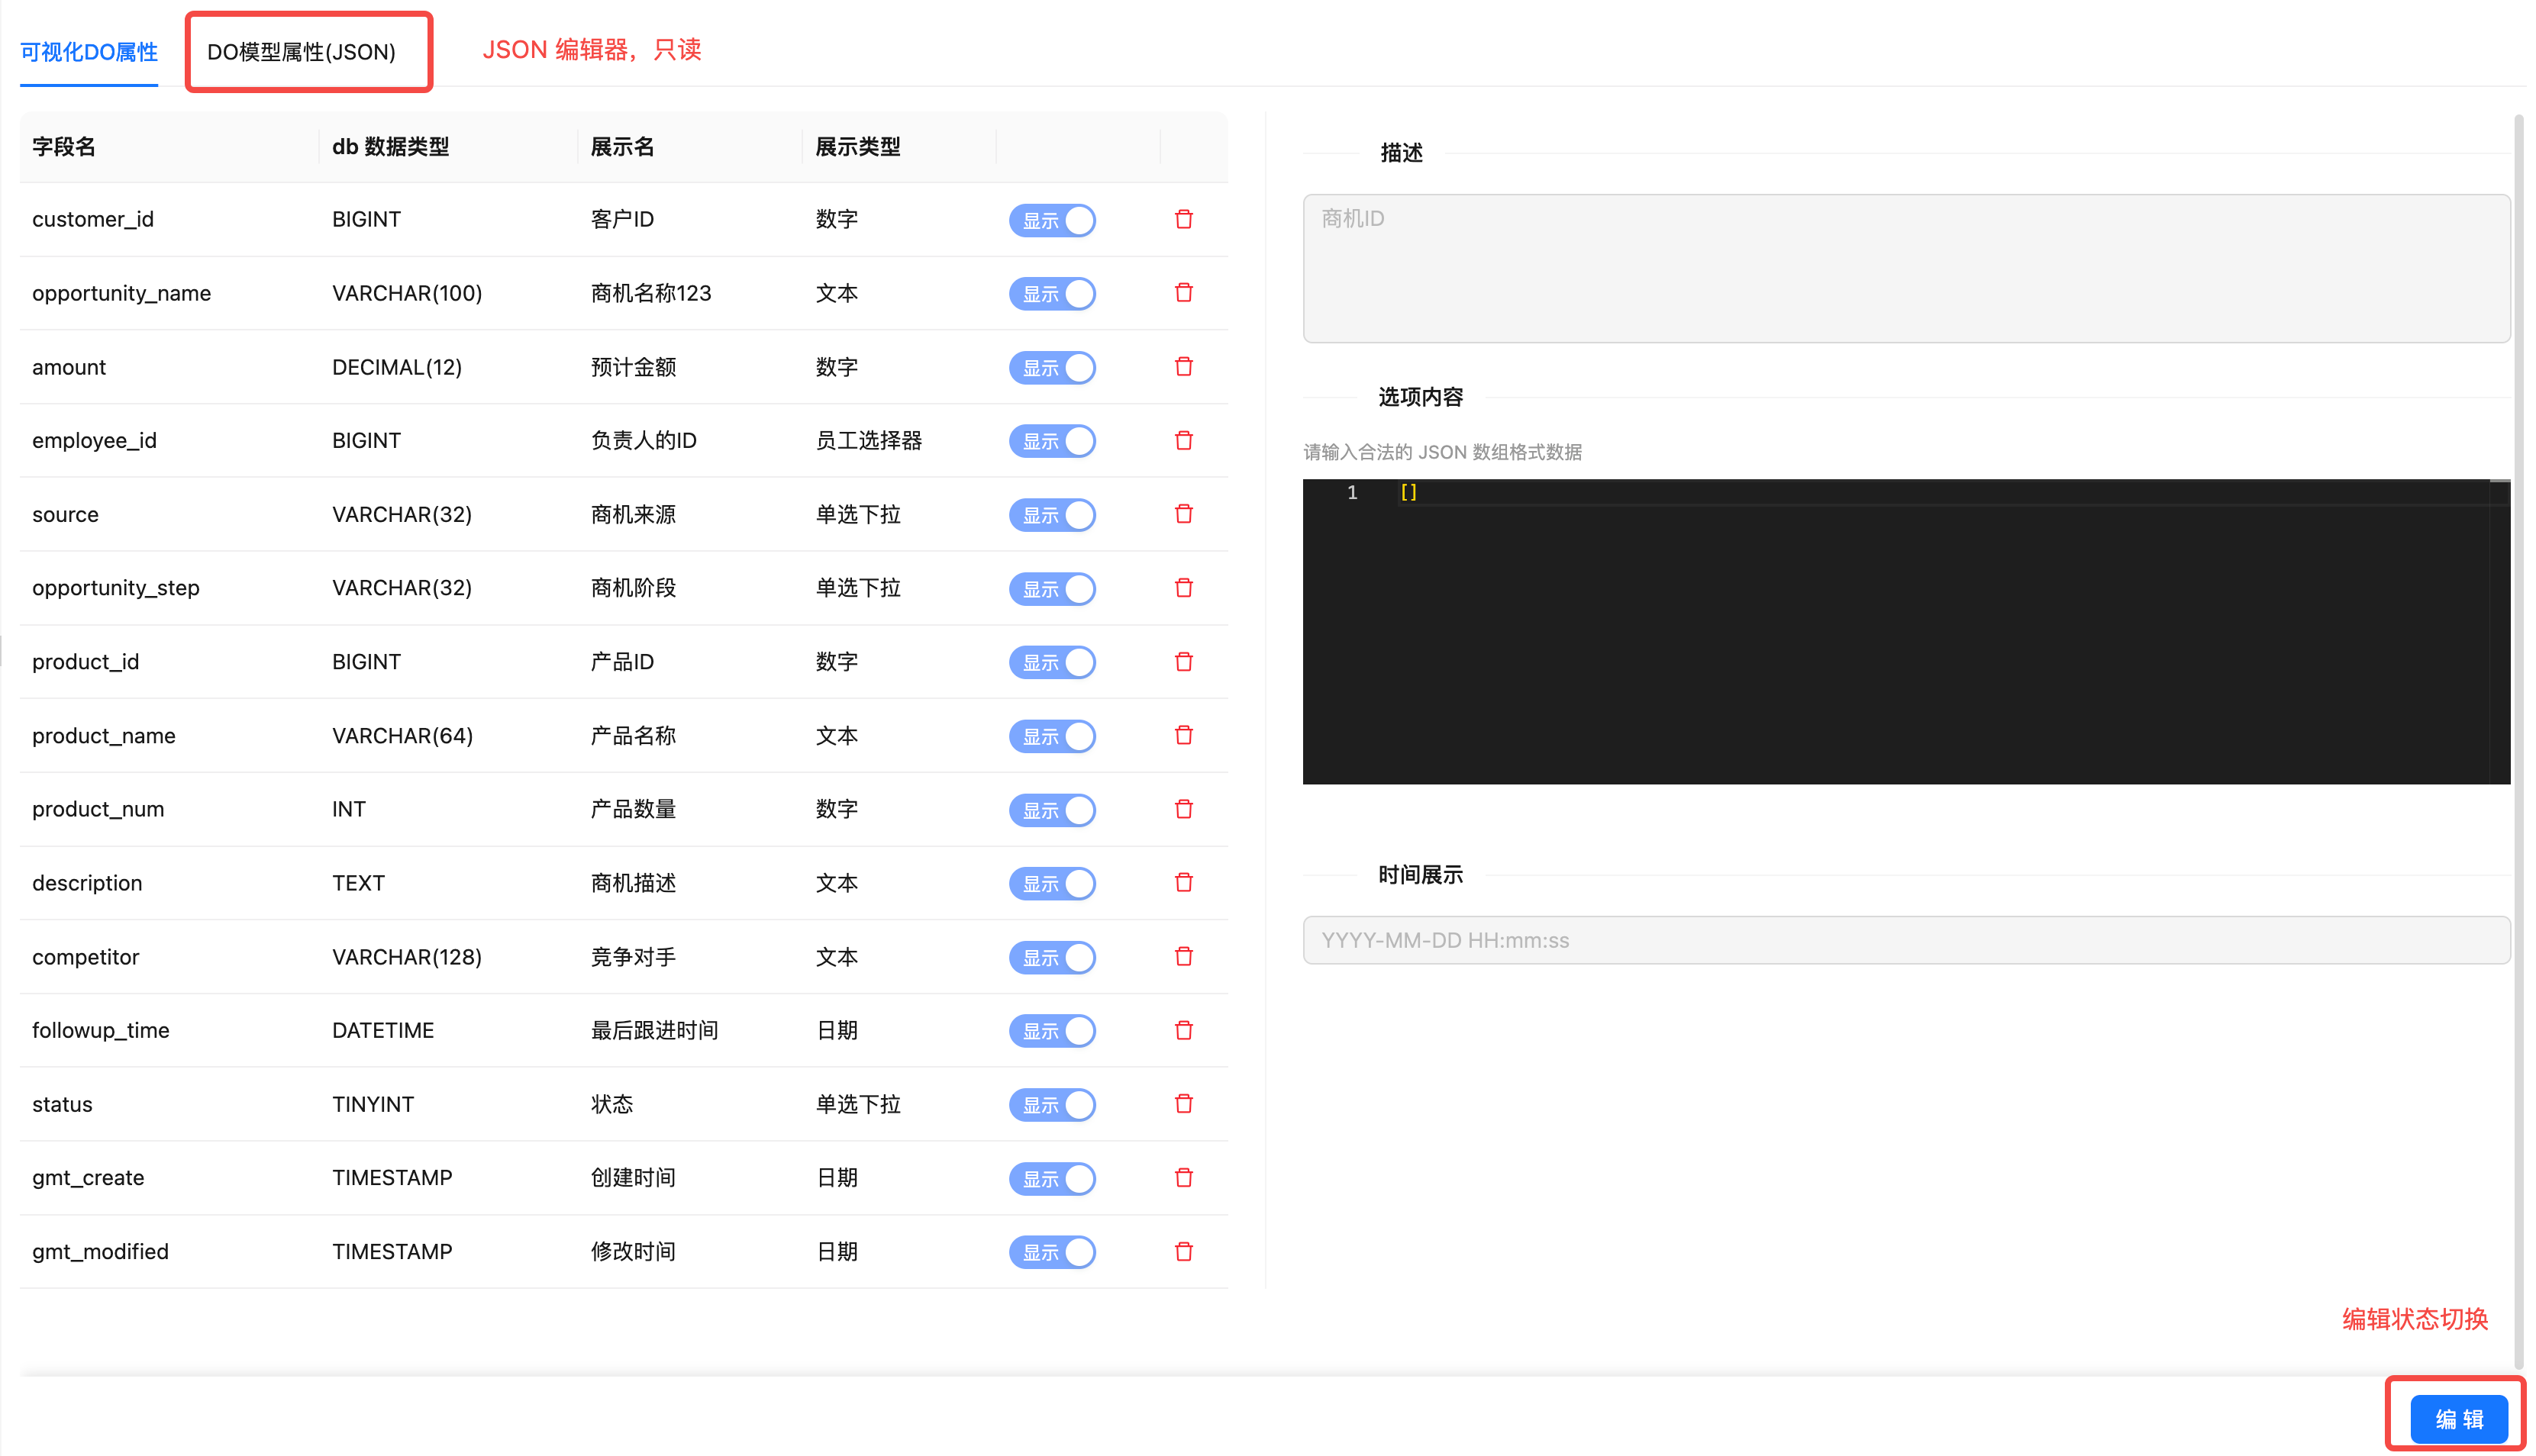Screen dimensions: 2536x1456
Task: Click the 员工选择器 display type cell
Action: tap(868, 441)
